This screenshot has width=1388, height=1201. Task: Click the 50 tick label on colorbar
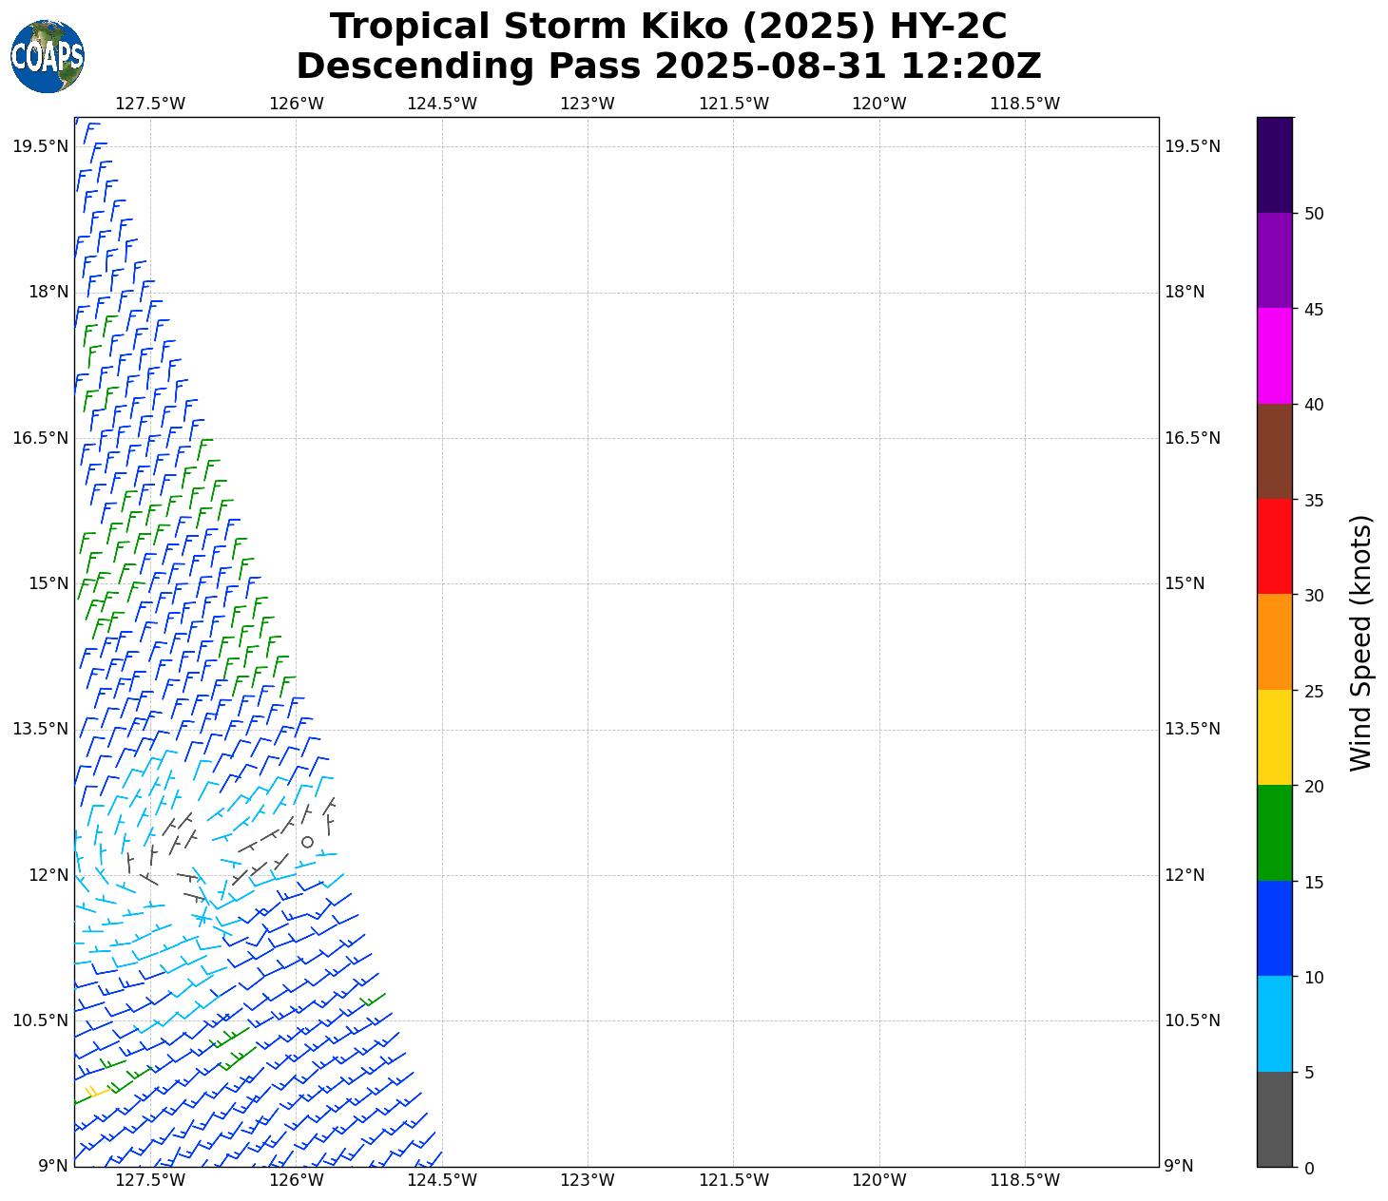coord(1314,214)
